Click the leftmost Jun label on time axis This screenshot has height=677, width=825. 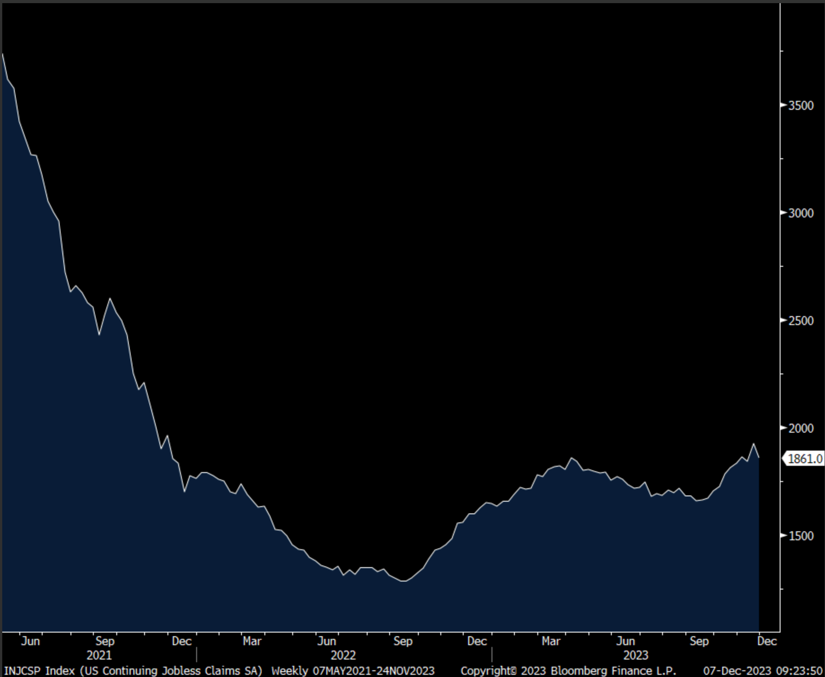pos(31,641)
